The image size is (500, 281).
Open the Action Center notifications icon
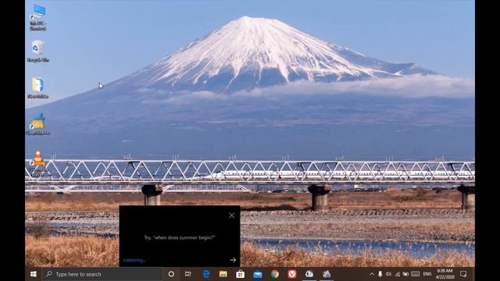coord(463,274)
